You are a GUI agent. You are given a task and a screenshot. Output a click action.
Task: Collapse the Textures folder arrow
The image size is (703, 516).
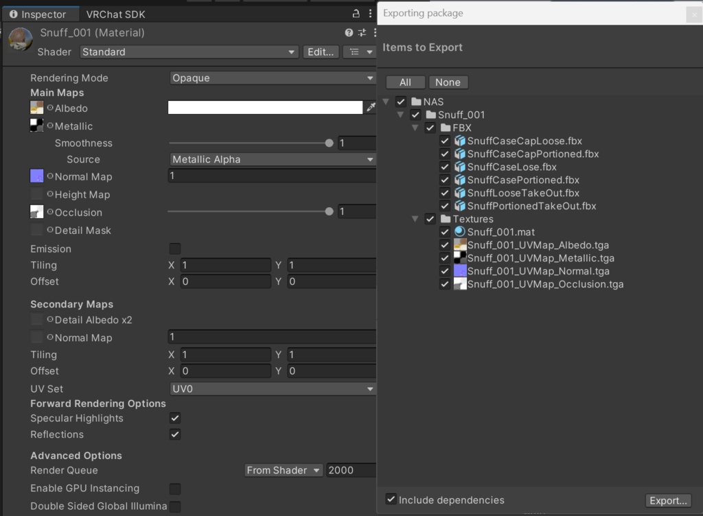pos(415,219)
